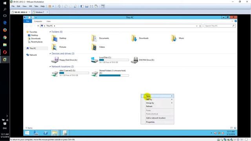The width and height of the screenshot is (251, 141).
Task: Open Properties from the context menu
Action: [157, 122]
